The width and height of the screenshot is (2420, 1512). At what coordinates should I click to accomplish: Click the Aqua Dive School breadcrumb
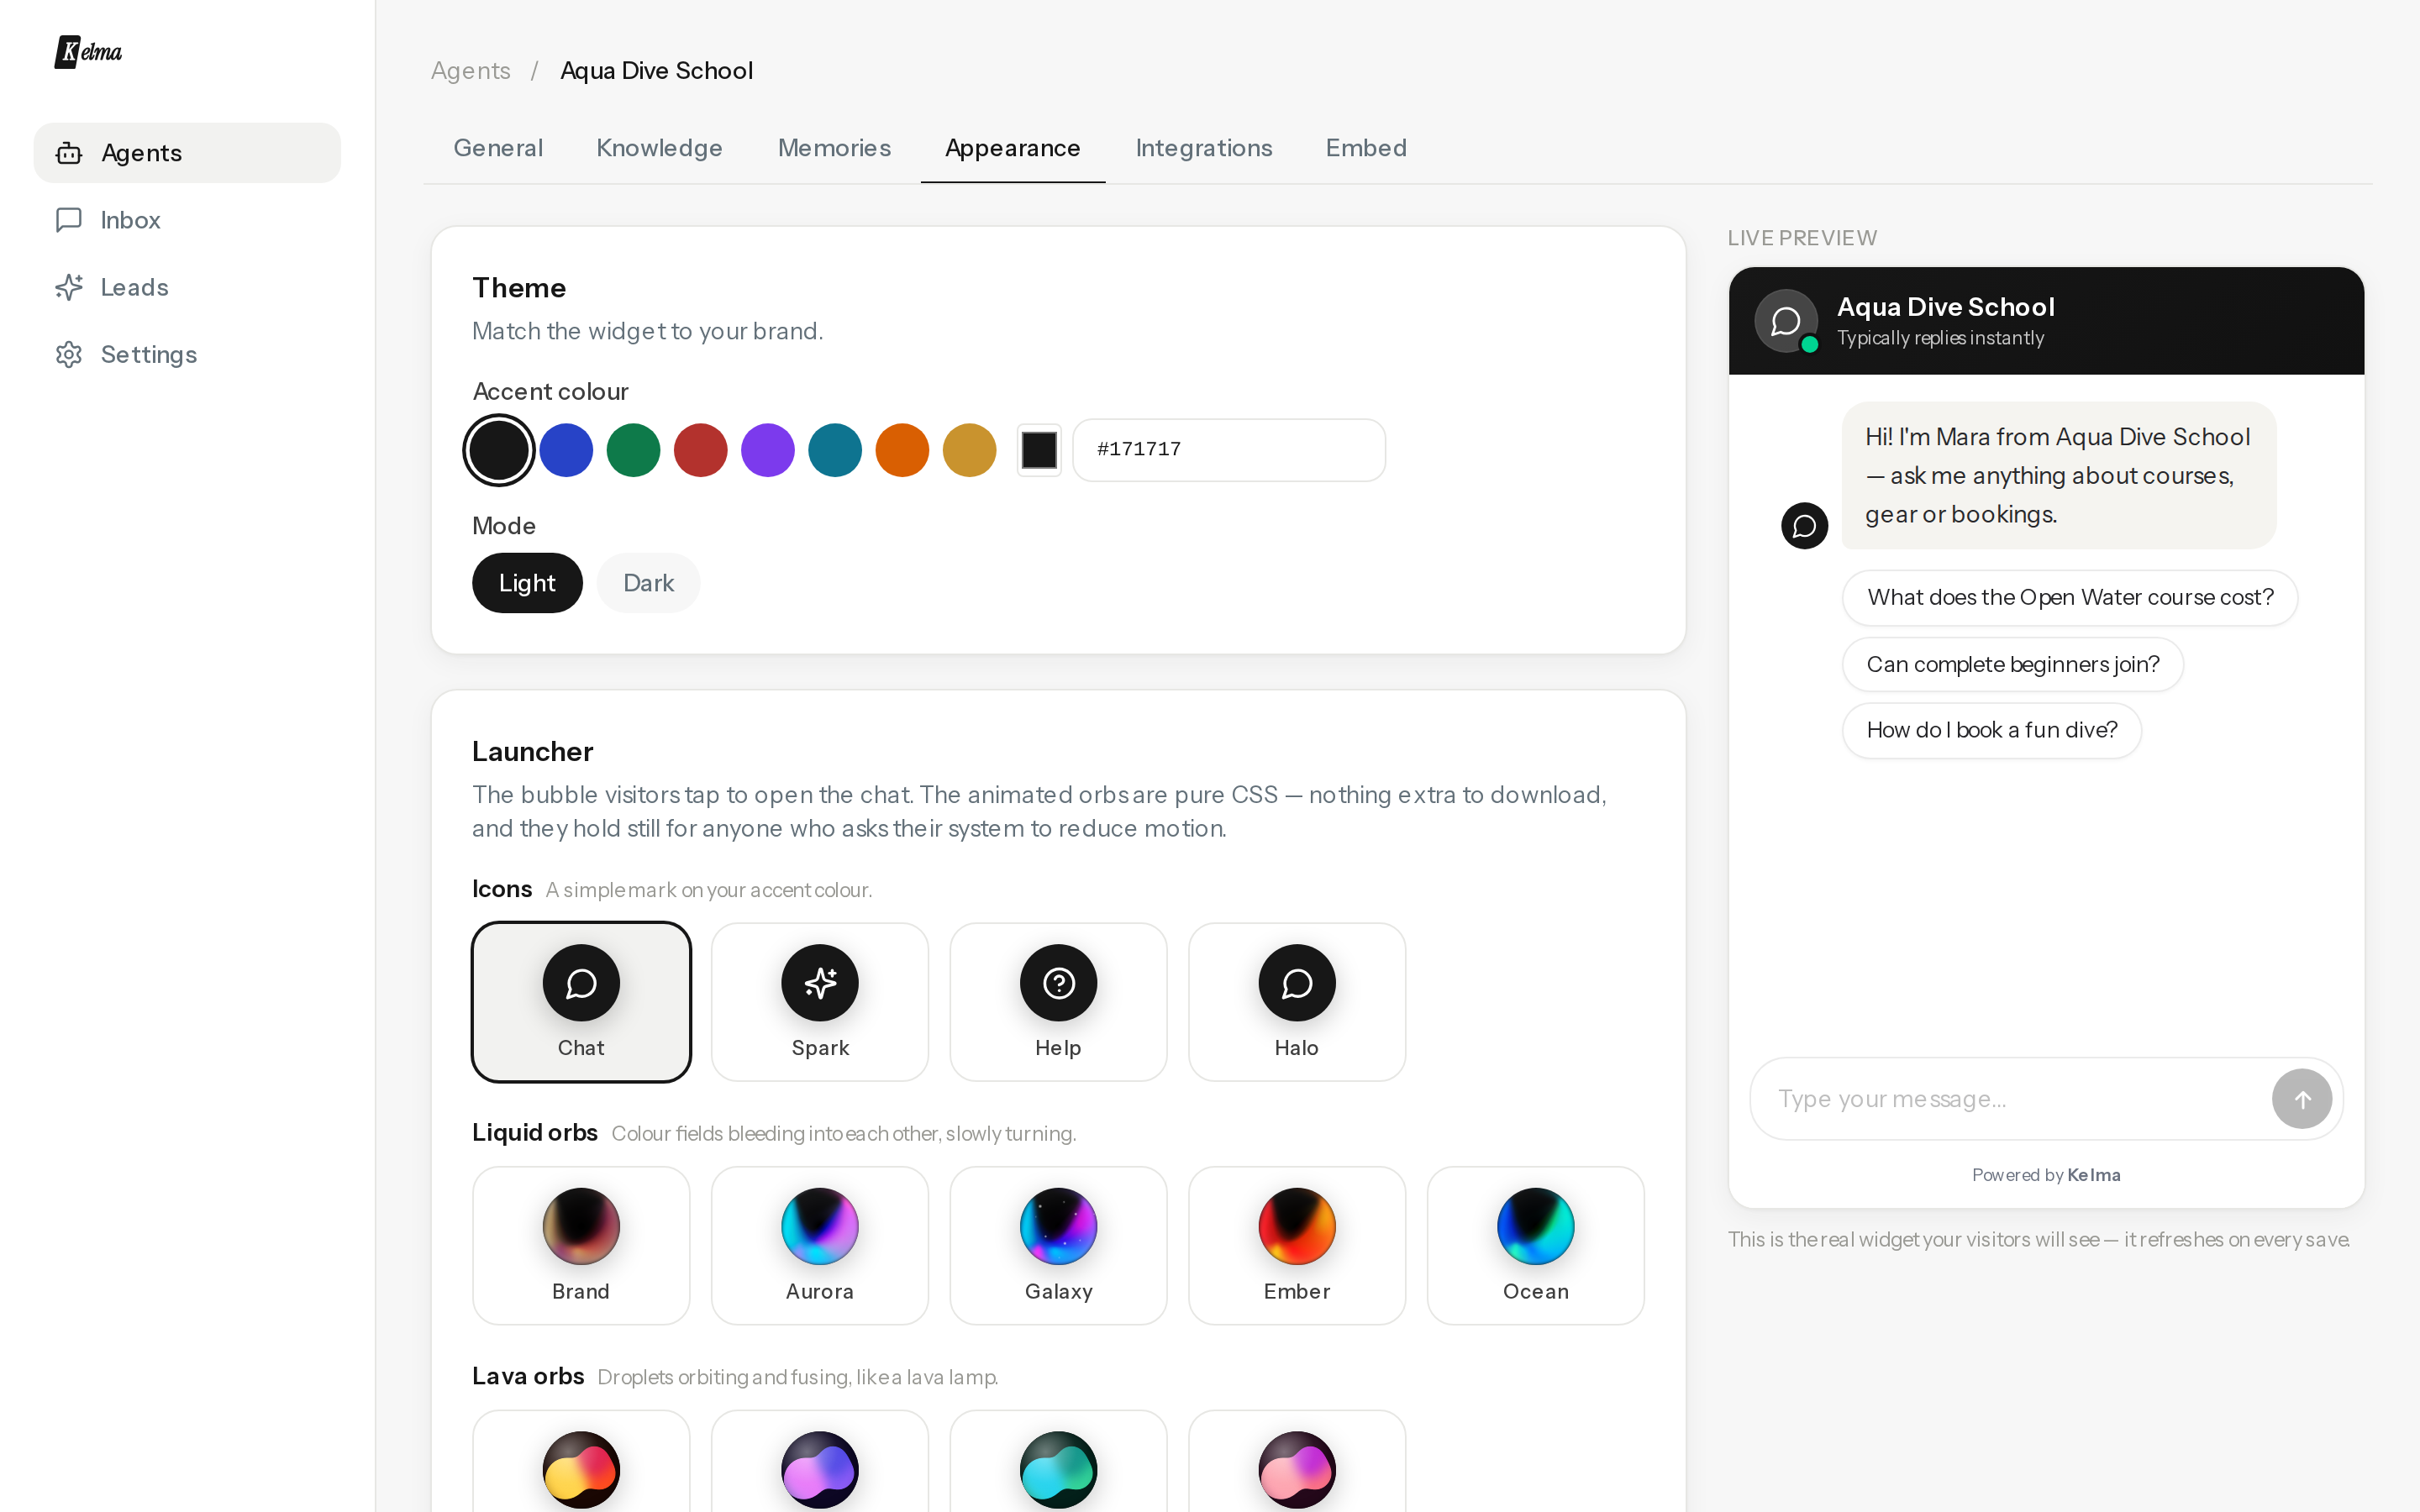pyautogui.click(x=657, y=71)
